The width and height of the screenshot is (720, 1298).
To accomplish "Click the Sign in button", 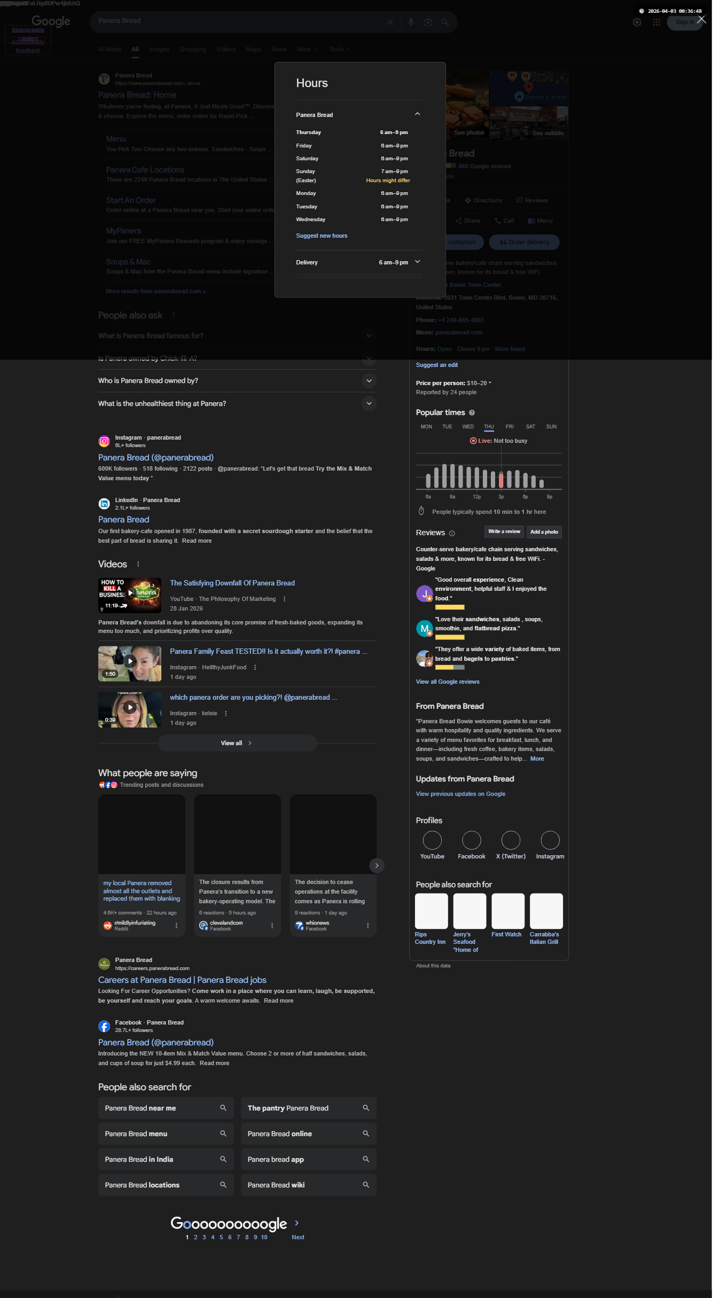I will pos(685,22).
